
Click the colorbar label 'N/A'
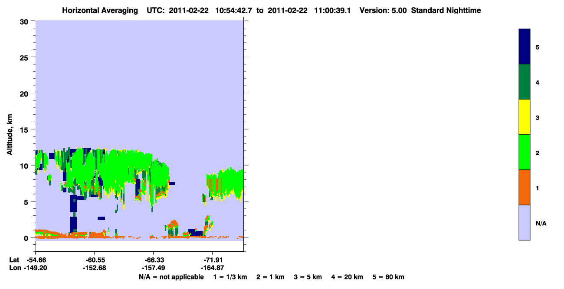(x=541, y=223)
